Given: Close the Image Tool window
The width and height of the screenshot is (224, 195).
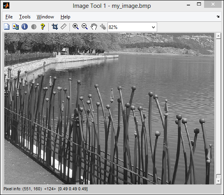Looking at the screenshot, I should coord(213,4).
